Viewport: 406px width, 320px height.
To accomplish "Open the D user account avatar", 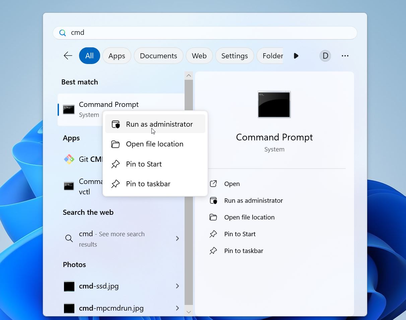I will (325, 56).
